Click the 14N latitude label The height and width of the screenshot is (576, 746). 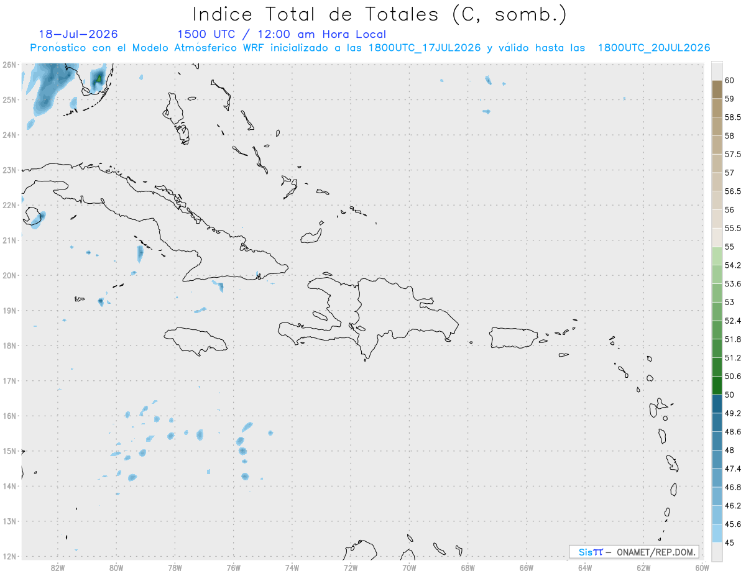9,487
